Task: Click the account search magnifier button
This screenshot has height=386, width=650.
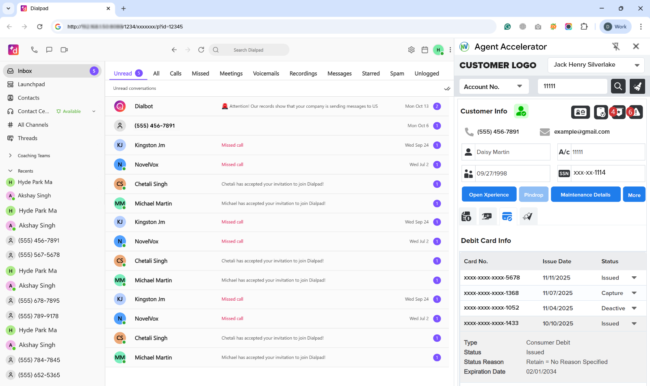Action: click(x=618, y=86)
